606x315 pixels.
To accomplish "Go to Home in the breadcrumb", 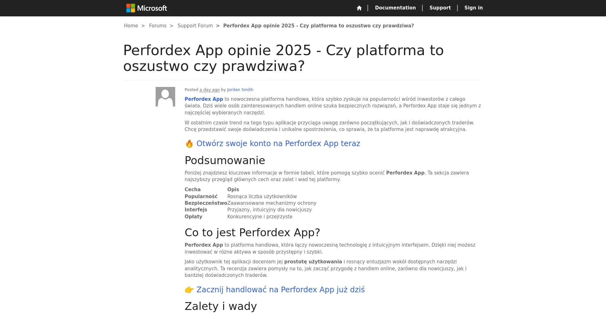I will pyautogui.click(x=131, y=26).
